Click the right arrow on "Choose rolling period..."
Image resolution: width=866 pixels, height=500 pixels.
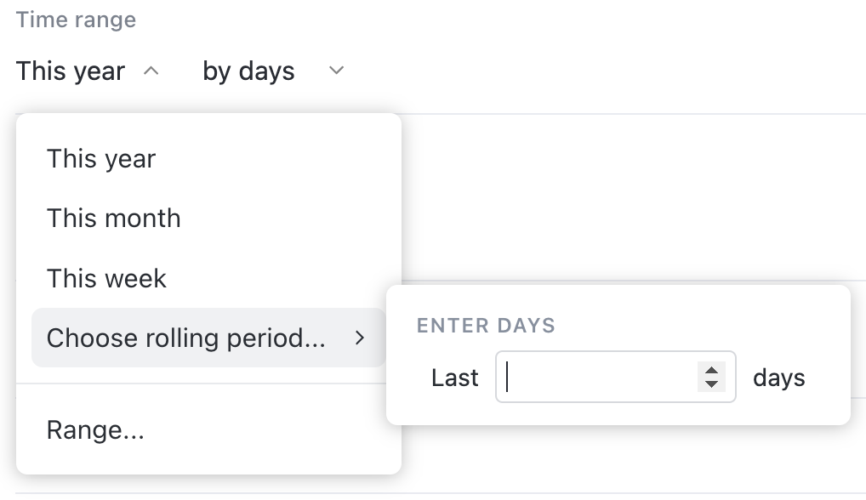[360, 338]
